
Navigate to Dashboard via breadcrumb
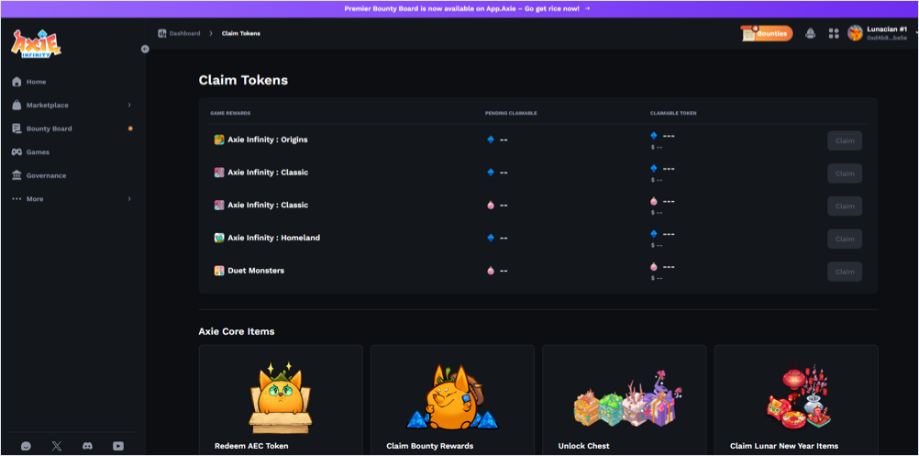pyautogui.click(x=184, y=33)
